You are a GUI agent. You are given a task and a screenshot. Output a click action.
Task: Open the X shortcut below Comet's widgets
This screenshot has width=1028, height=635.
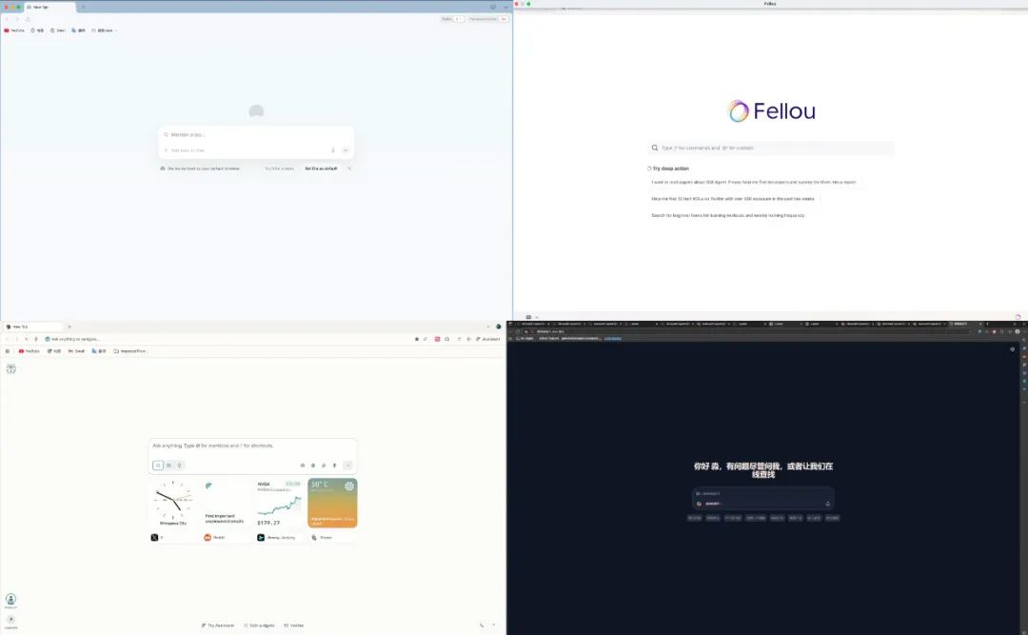155,537
